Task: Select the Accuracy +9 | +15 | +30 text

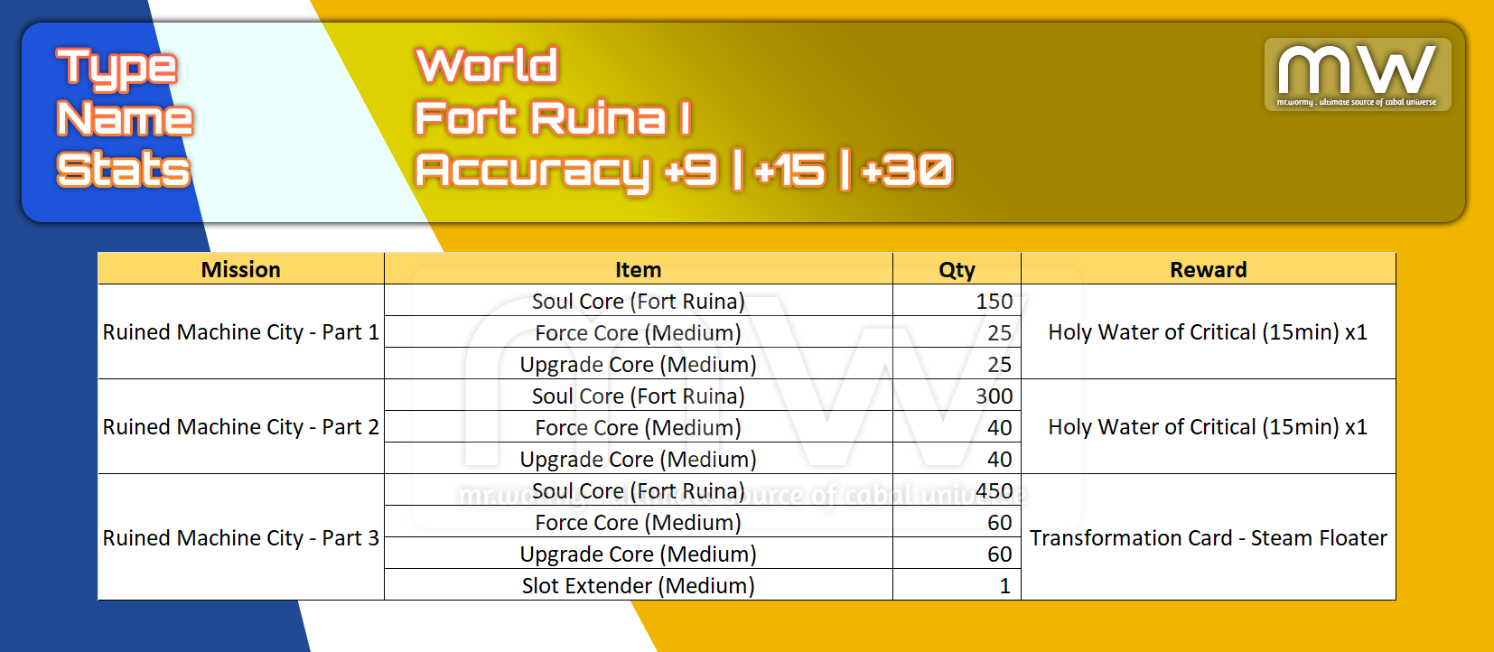Action: 683,170
